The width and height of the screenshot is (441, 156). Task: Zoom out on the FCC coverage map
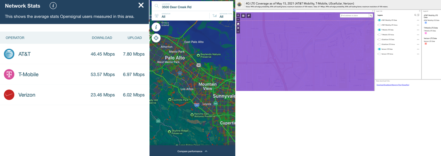pos(238,19)
